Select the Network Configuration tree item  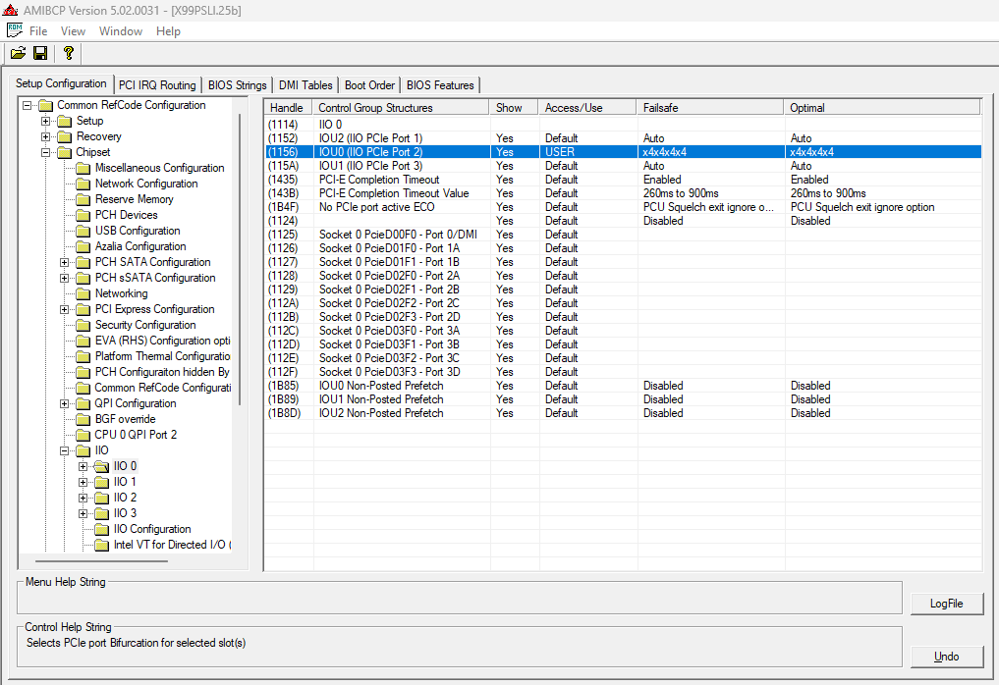tap(146, 184)
